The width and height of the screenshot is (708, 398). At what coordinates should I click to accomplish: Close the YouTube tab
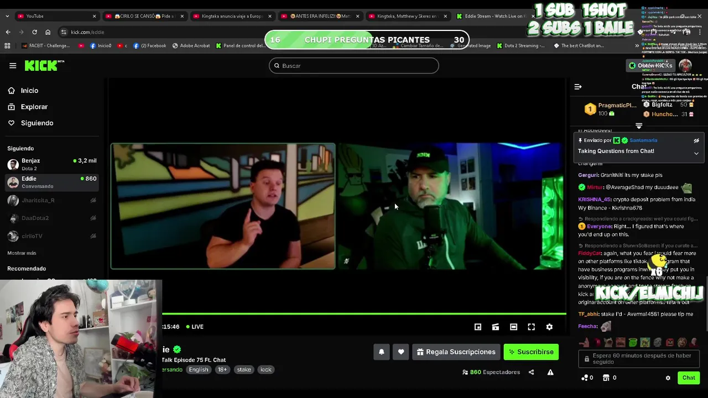click(x=94, y=16)
